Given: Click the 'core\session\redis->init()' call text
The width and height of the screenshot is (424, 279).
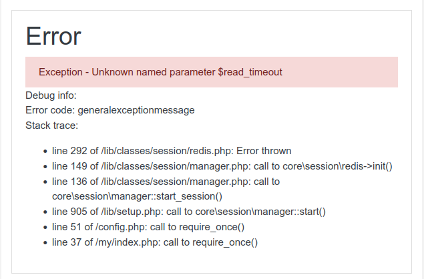Looking at the screenshot, I should pos(337,166).
